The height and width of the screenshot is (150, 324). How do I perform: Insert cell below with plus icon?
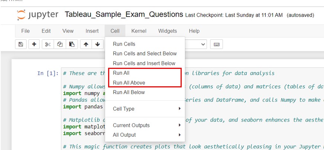[x=34, y=44]
